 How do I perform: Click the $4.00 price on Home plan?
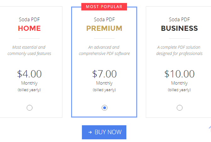click(29, 74)
